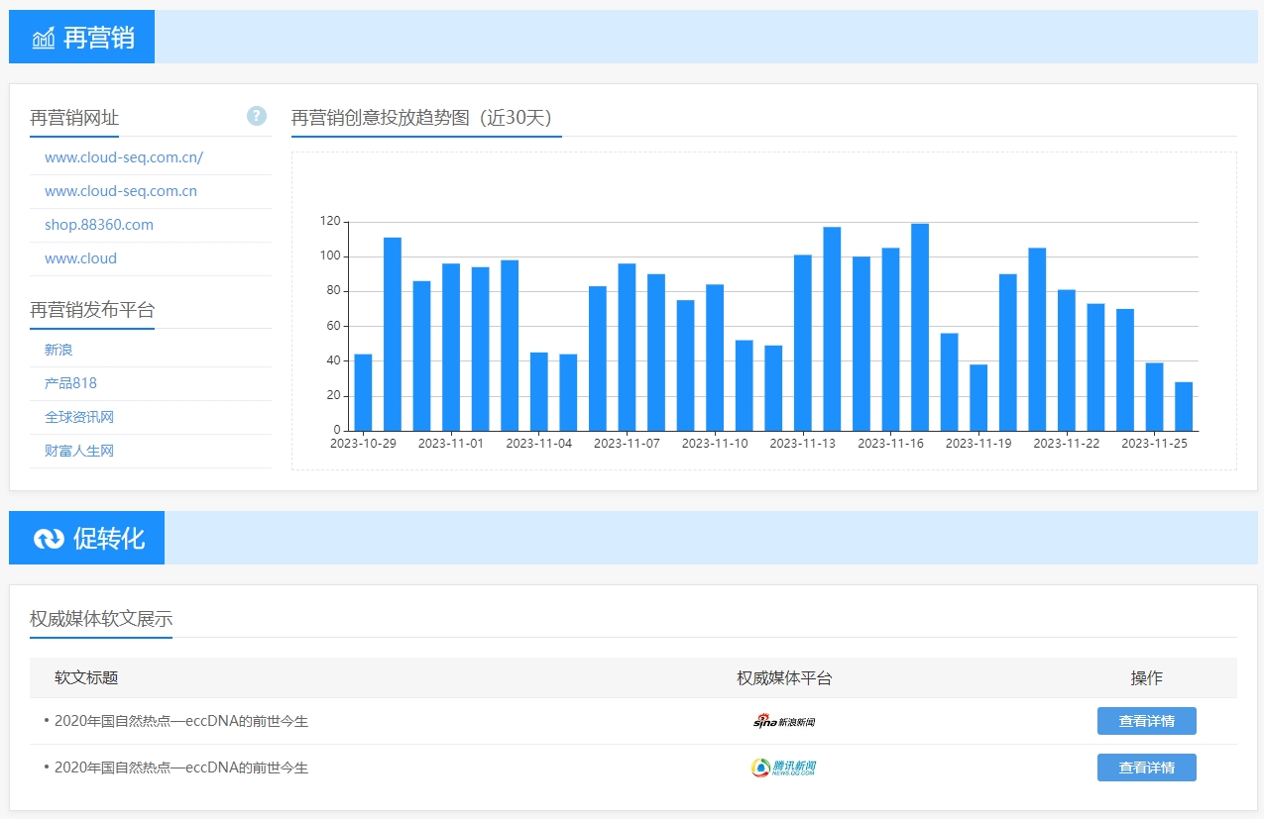Click the Tencent 腾讯新闻 logo
Image resolution: width=1264 pixels, height=819 pixels.
(x=783, y=768)
